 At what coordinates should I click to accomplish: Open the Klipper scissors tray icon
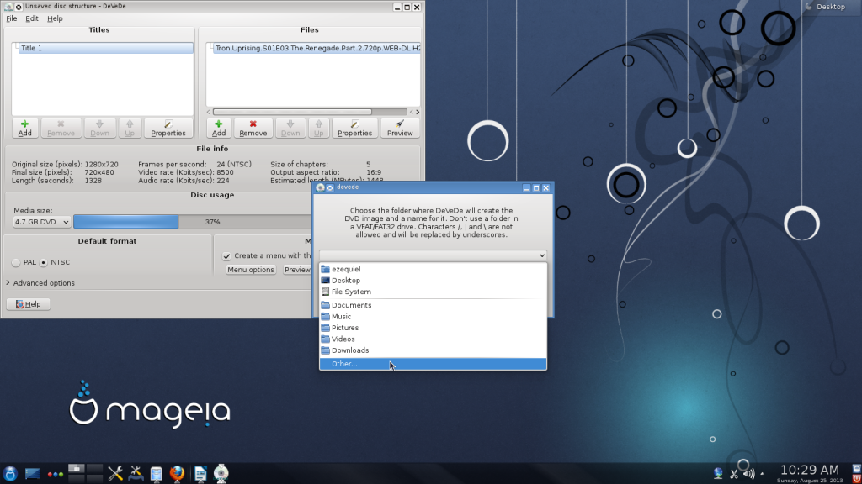pyautogui.click(x=734, y=474)
